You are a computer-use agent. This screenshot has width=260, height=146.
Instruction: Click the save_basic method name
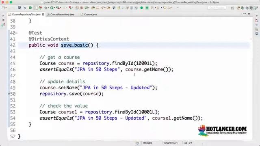(x=74, y=45)
